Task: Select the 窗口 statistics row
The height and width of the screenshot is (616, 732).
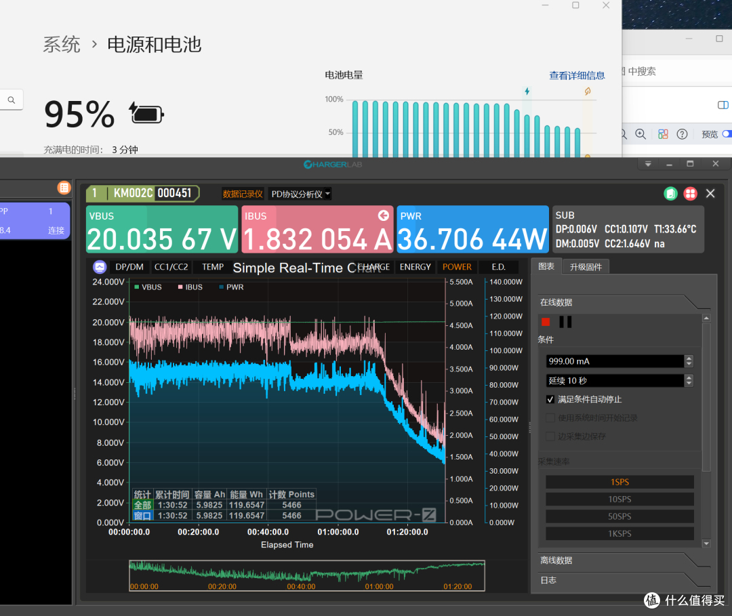Action: click(x=224, y=516)
